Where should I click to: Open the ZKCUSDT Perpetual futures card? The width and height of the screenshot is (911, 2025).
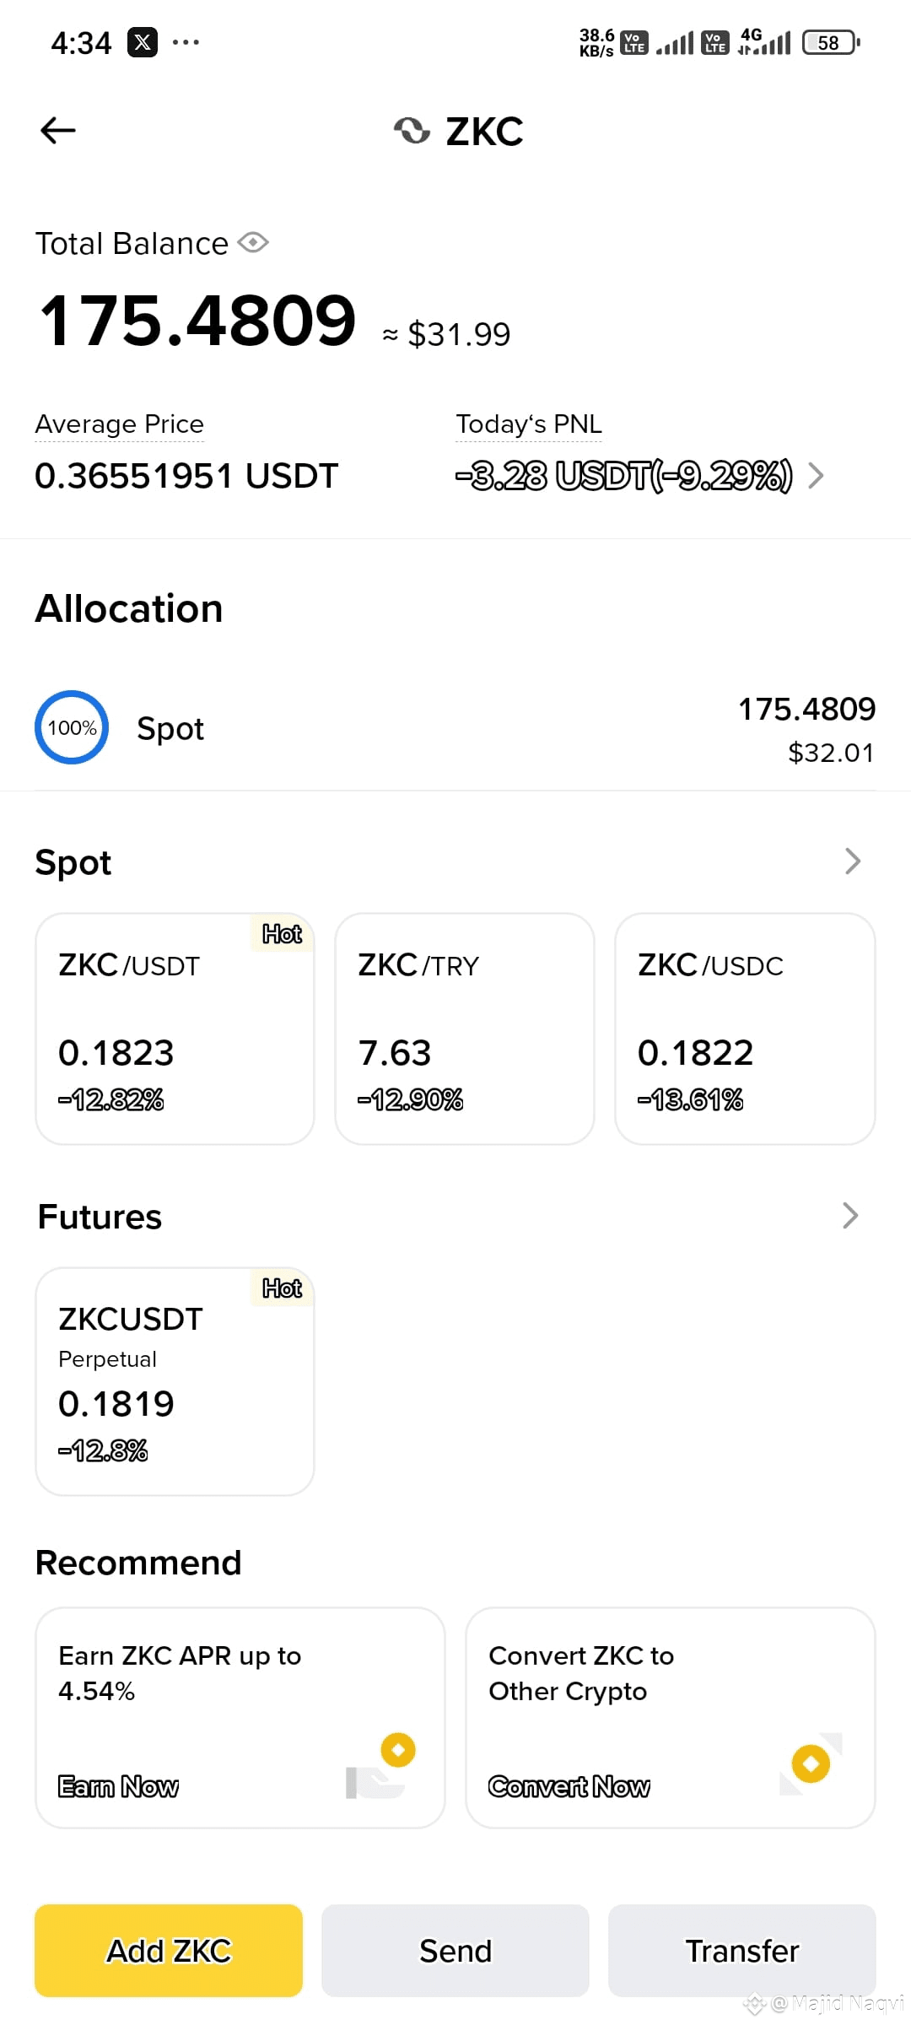coord(175,1381)
